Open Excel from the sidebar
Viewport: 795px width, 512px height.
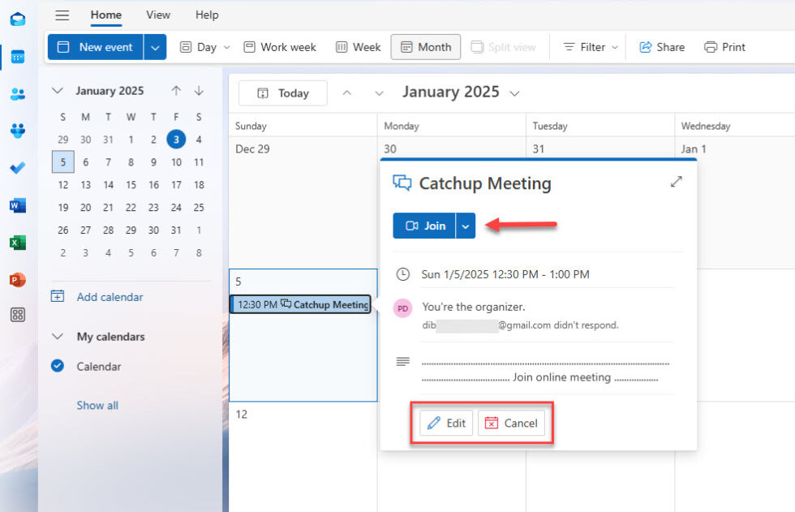(18, 243)
